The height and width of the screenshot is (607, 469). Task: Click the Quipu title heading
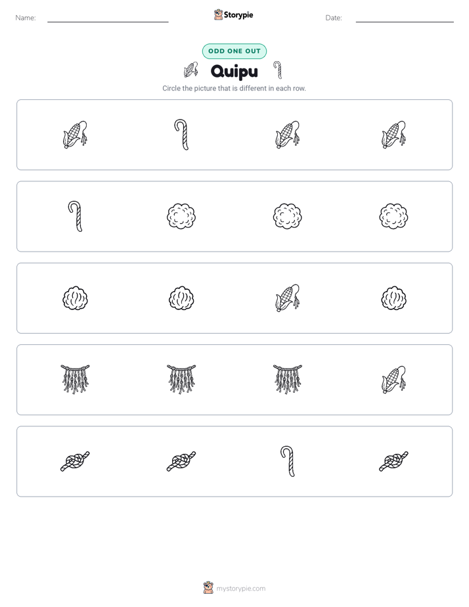(x=234, y=71)
